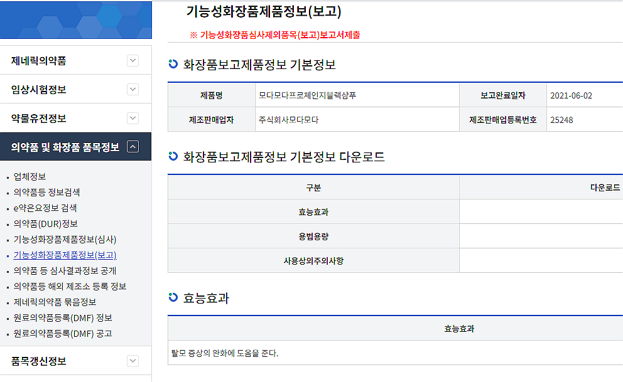
Task: Select text 탈모 증상의 완화에 도움을 준다.
Action: (224, 353)
